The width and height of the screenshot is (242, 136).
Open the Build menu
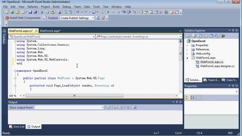56,7
